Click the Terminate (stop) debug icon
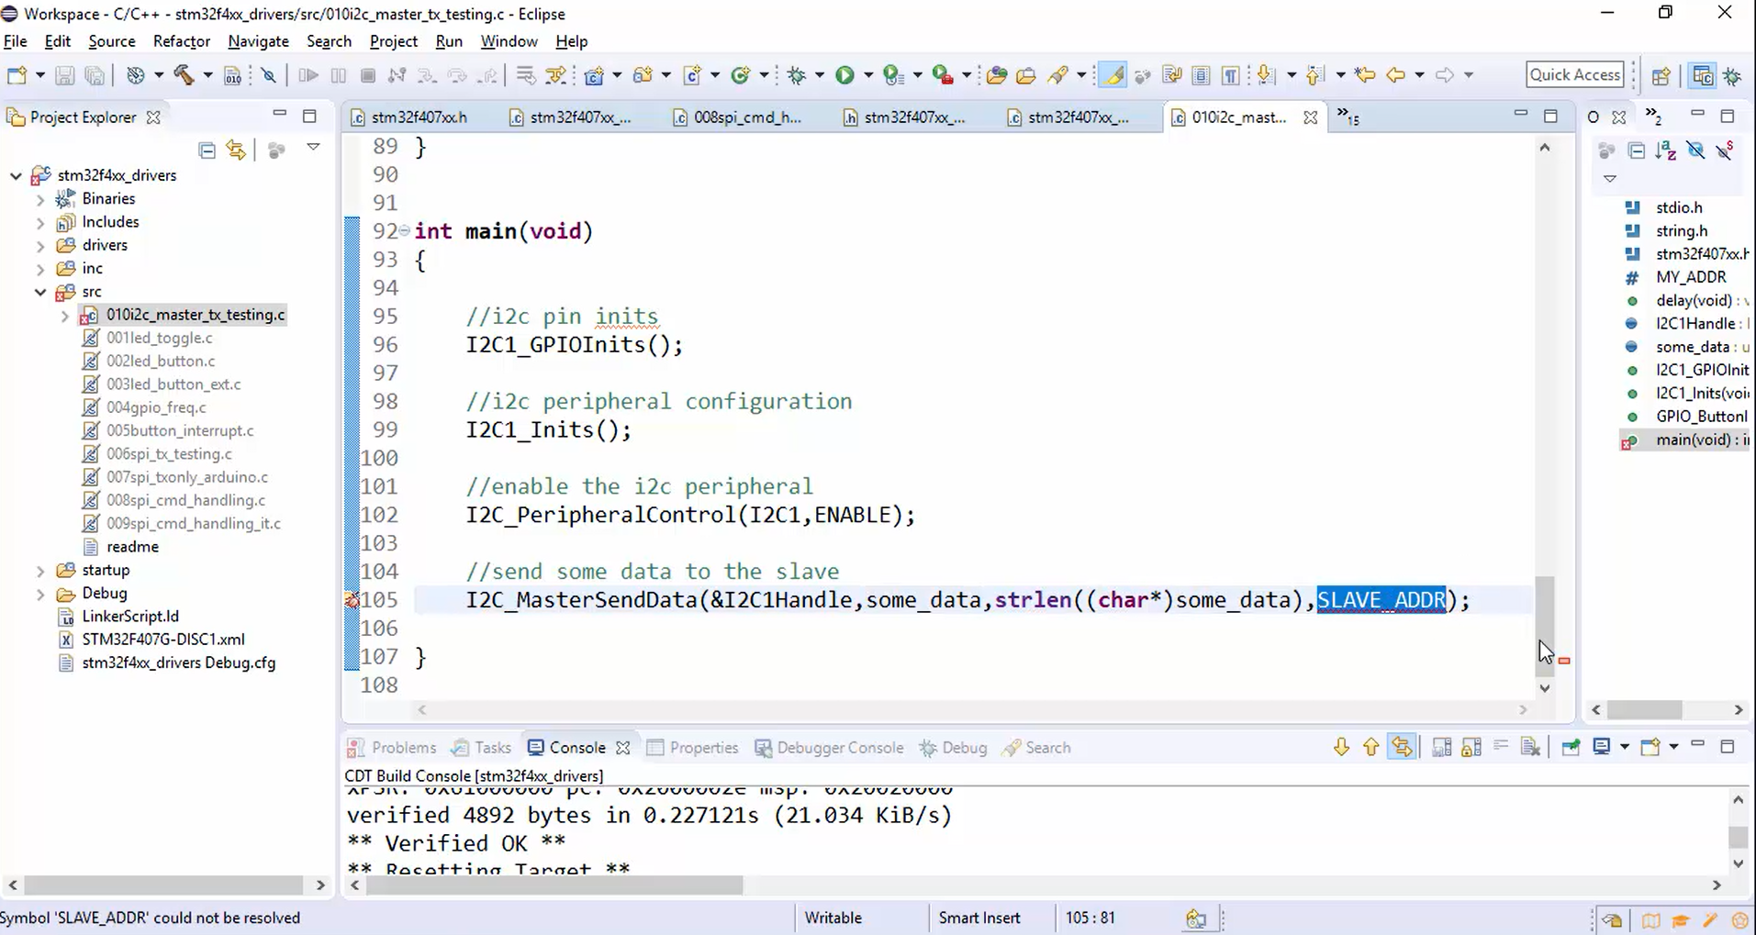Viewport: 1756px width, 935px height. click(x=368, y=75)
